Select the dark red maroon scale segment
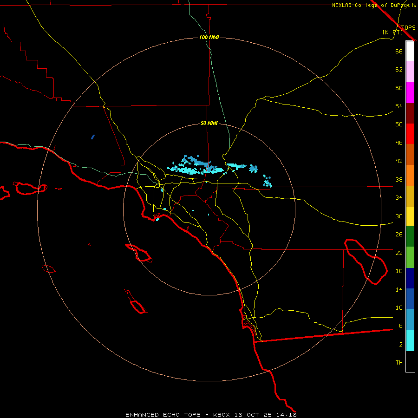This screenshot has width=418, height=418. point(410,113)
